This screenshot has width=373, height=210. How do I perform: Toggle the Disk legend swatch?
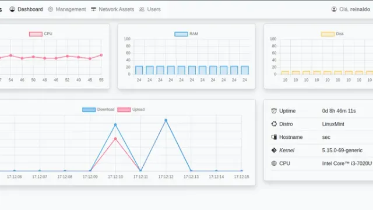(328, 34)
